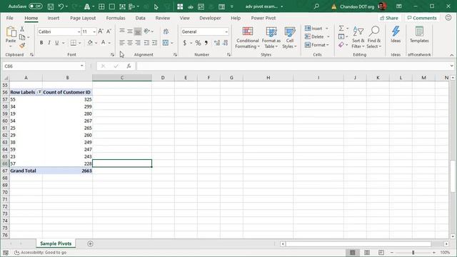Switch to the Insert ribbon tab

click(x=54, y=18)
